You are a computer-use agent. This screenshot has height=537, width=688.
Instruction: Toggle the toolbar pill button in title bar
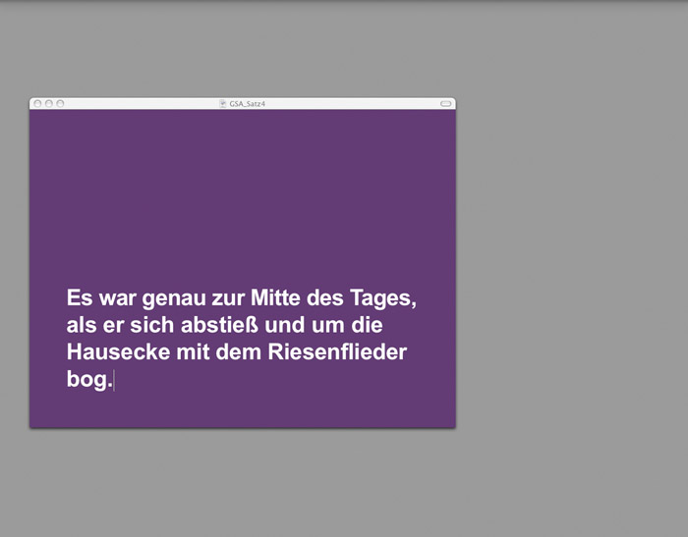click(x=446, y=104)
